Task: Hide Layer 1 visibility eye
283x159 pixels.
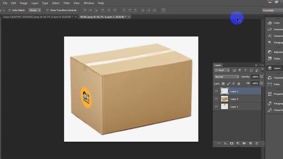Action: (216, 107)
